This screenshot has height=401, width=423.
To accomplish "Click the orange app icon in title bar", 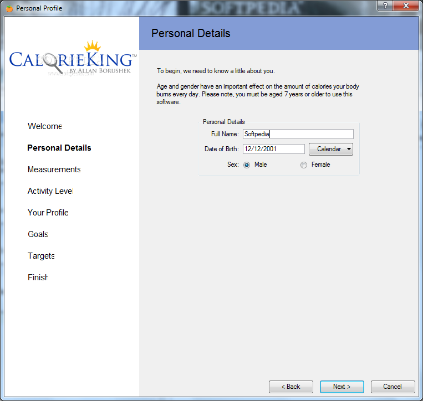I will click(x=9, y=9).
